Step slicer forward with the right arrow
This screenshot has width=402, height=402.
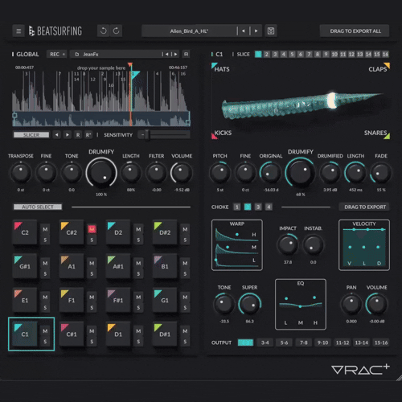[68, 135]
